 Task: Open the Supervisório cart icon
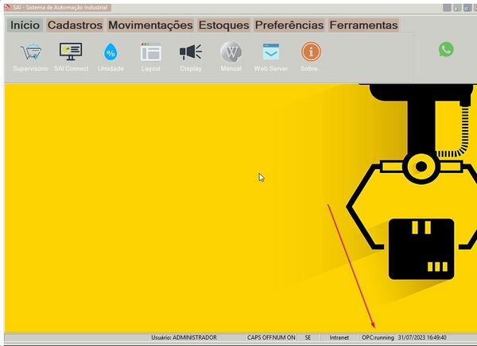click(30, 53)
